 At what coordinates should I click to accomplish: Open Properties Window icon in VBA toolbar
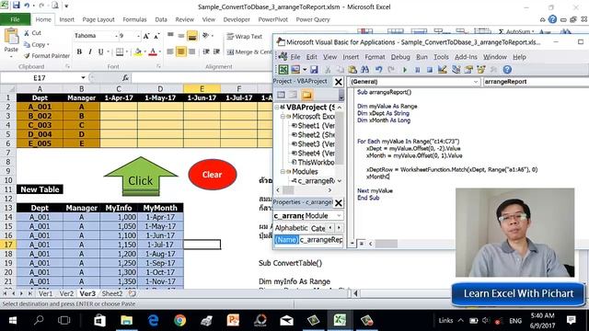468,70
